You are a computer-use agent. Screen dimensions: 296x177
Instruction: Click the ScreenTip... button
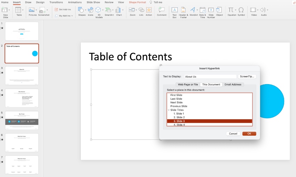pyautogui.click(x=247, y=77)
